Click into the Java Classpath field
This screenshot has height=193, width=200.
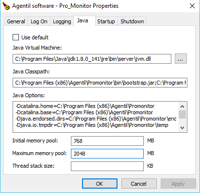click(100, 83)
